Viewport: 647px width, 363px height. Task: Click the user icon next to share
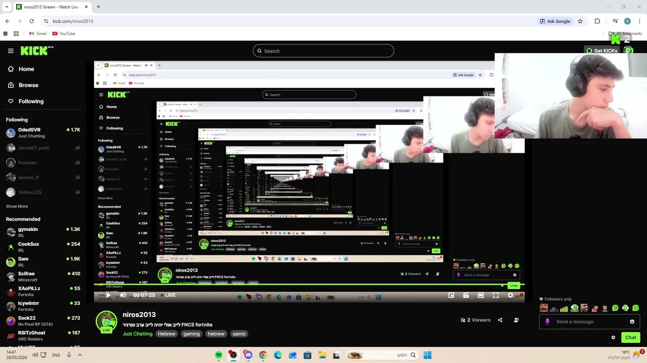(516, 320)
